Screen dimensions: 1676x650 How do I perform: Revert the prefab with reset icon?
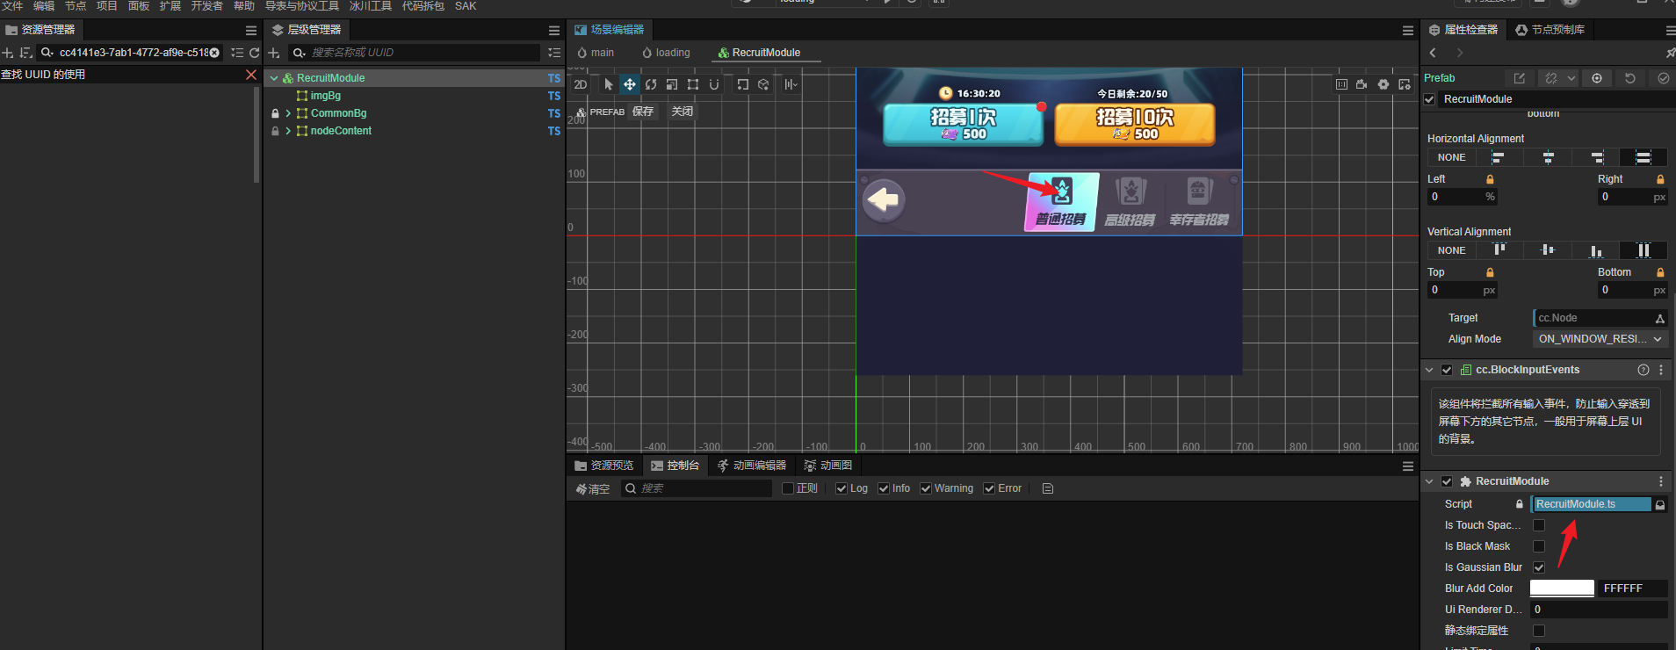click(1630, 78)
